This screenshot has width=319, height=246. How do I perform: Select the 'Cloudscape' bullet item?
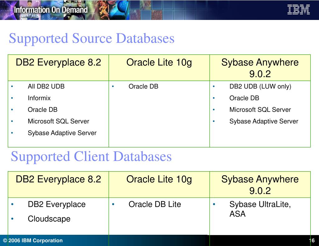point(49,219)
